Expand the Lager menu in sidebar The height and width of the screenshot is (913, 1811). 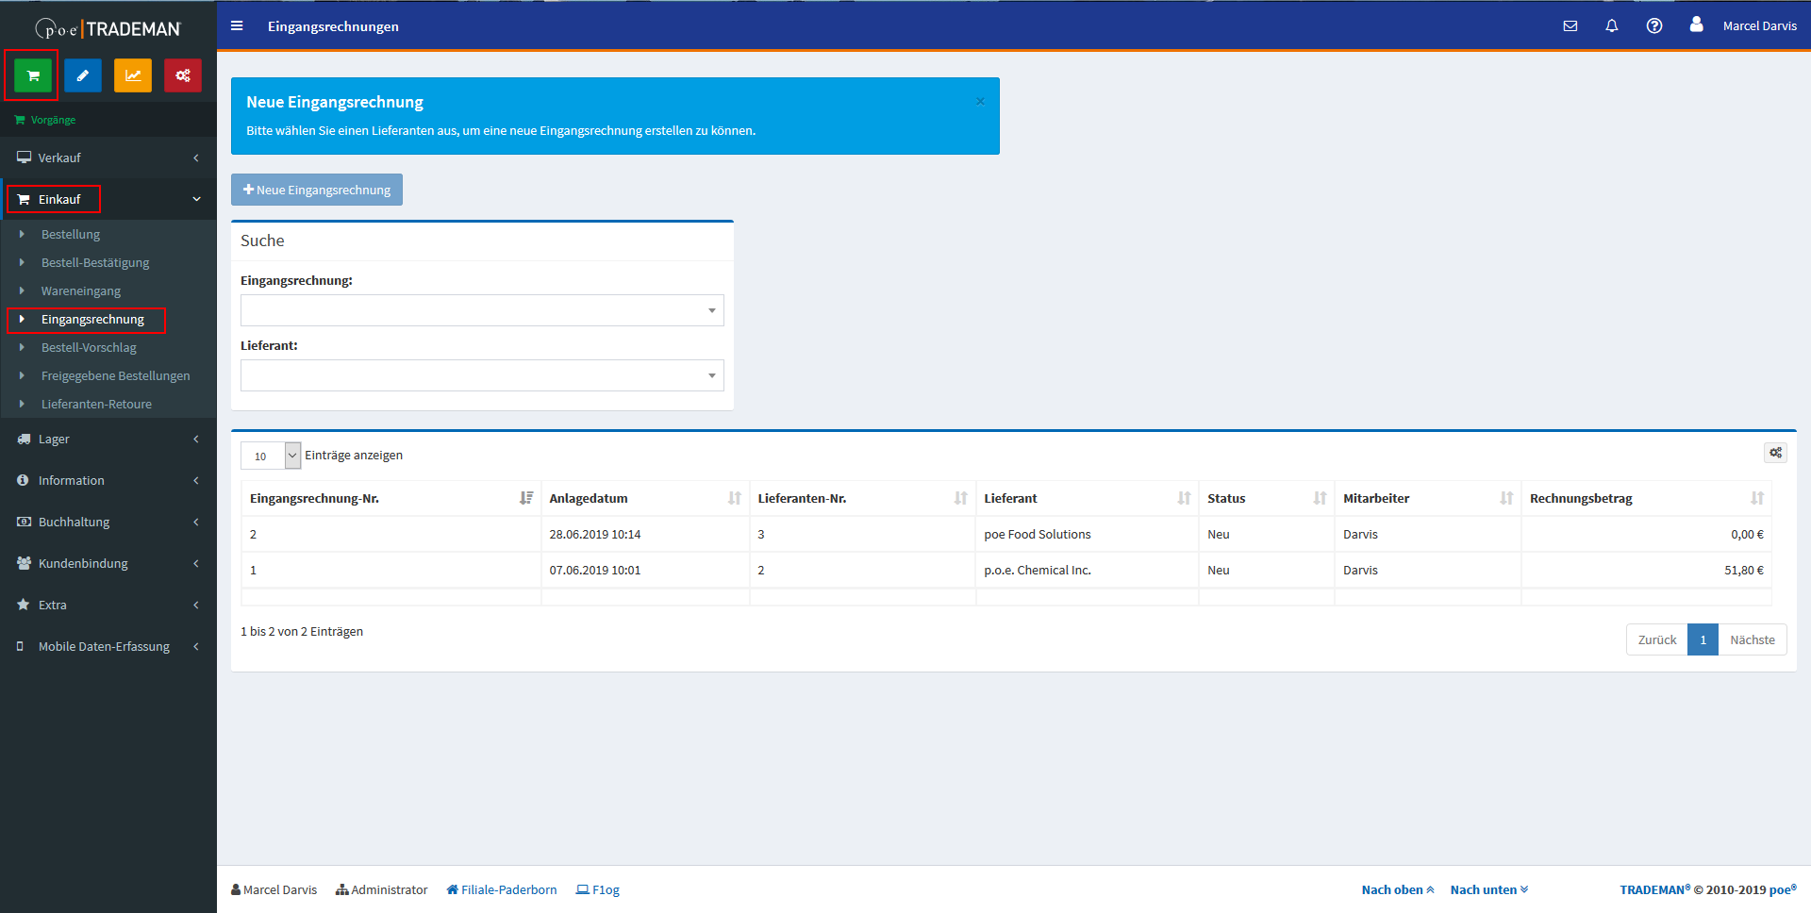(x=108, y=439)
